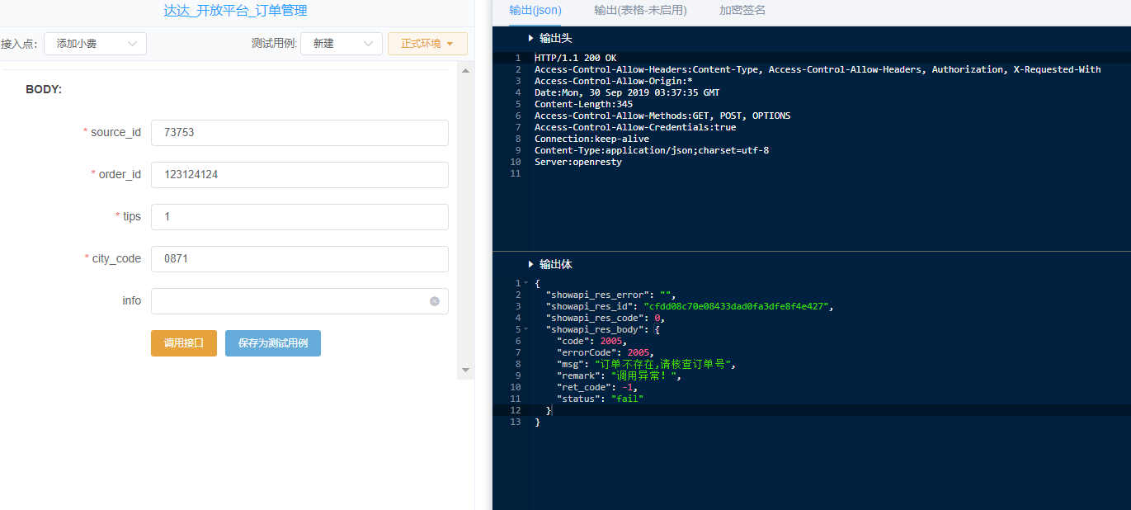1131x510 pixels.
Task: Open the 正式环境 environment dropdown
Action: click(x=427, y=44)
